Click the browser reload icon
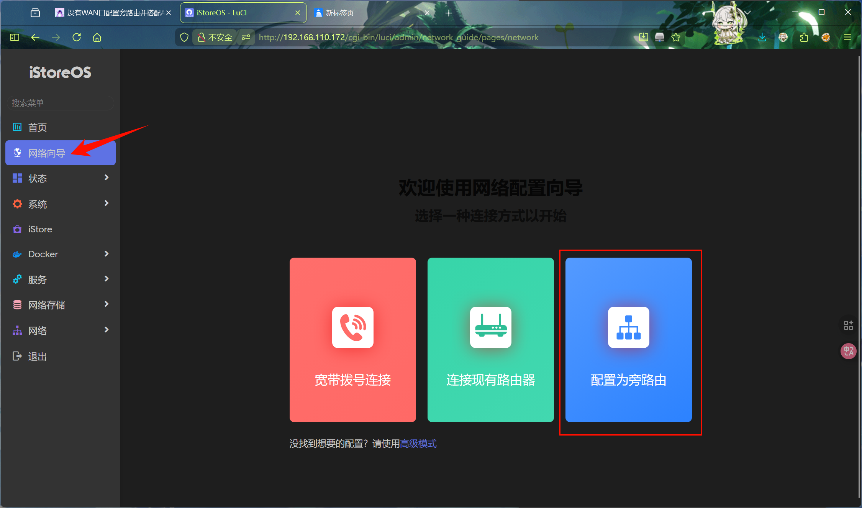 tap(77, 37)
